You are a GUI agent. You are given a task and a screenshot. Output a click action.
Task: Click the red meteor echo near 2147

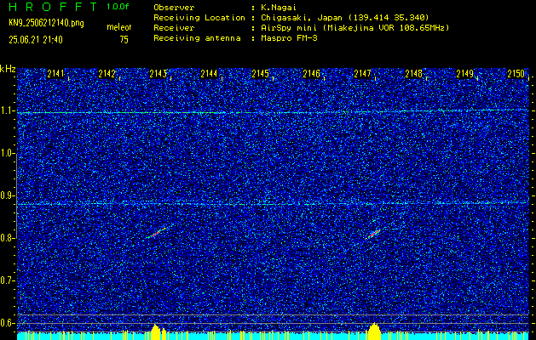click(374, 234)
